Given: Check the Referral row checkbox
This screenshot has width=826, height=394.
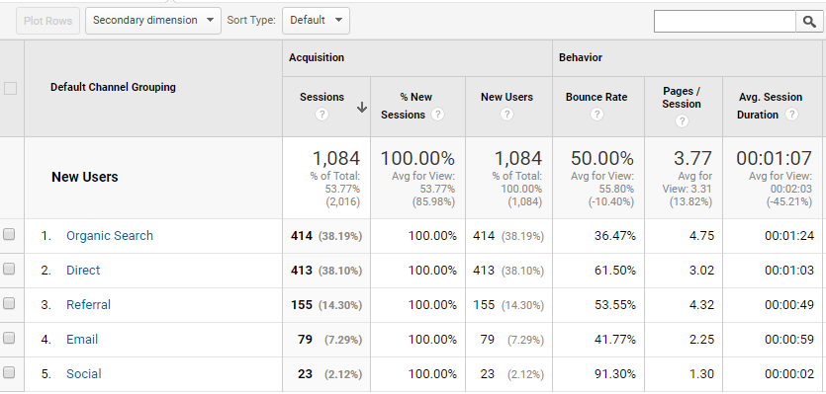Looking at the screenshot, I should click(9, 303).
